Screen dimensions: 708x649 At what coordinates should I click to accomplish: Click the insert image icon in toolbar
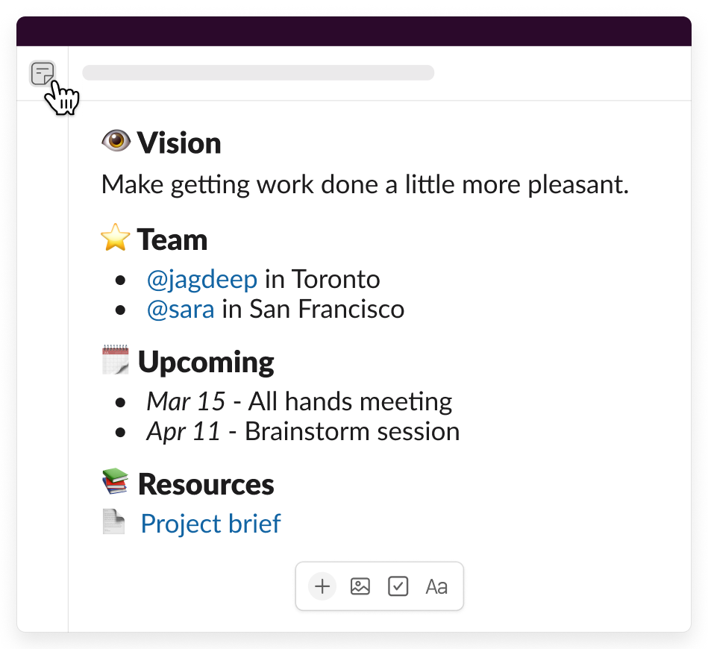coord(360,586)
